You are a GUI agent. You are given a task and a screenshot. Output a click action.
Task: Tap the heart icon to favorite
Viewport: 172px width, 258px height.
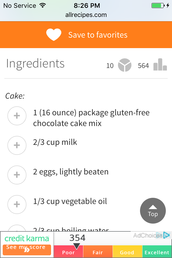point(54,35)
